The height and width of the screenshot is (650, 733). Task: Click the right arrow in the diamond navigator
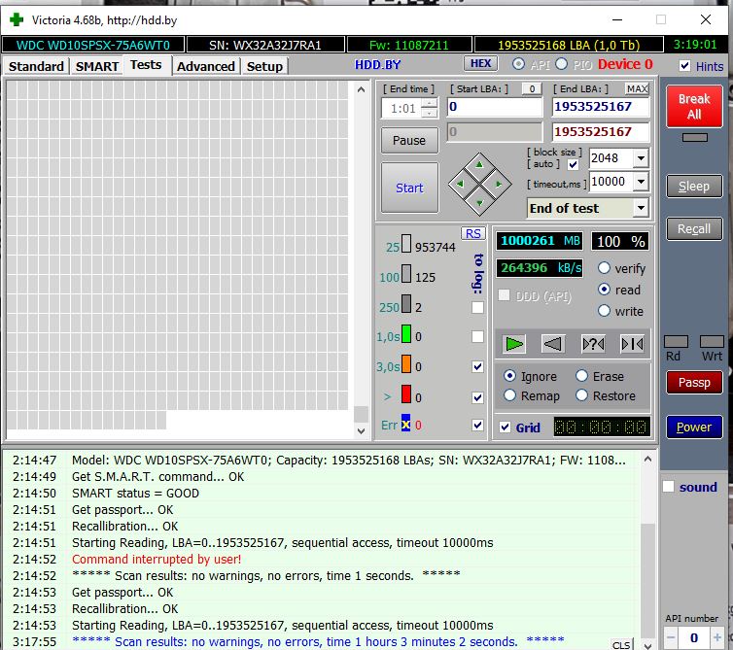coord(499,184)
